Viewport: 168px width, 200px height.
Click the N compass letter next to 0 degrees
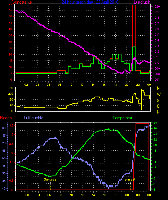pyautogui.click(x=158, y=112)
